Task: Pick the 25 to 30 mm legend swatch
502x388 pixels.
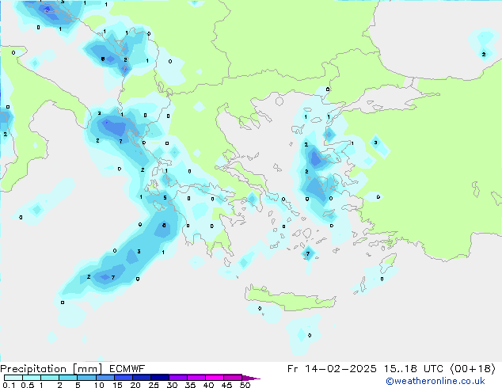Action: pyautogui.click(x=160, y=378)
